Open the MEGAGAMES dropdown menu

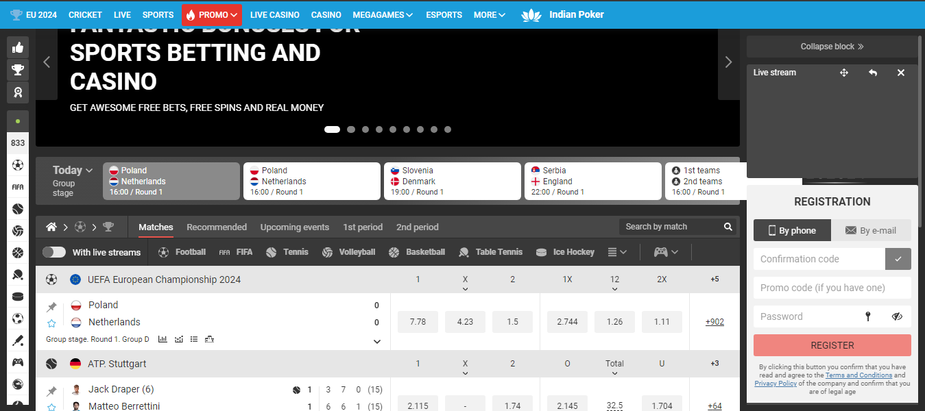coord(383,14)
